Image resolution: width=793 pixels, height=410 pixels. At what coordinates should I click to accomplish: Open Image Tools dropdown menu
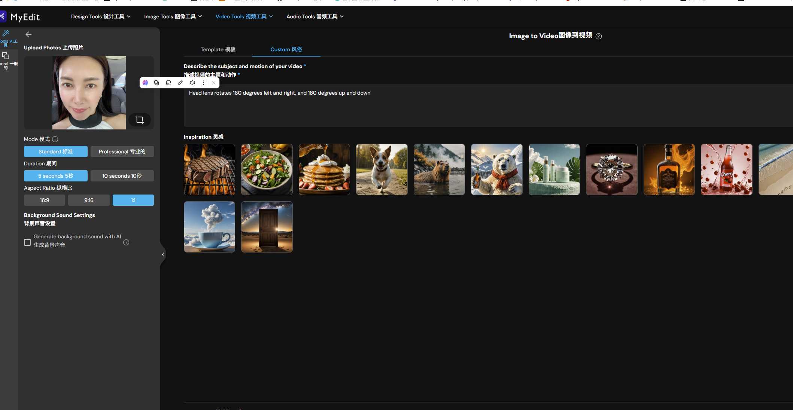[173, 16]
